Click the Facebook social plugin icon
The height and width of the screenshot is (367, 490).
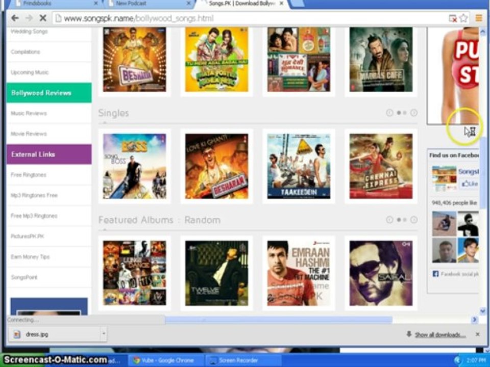click(435, 274)
